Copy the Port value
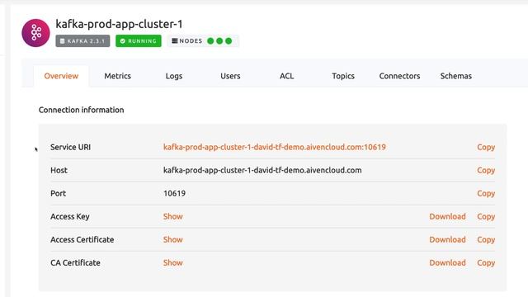The height and width of the screenshot is (297, 528). (486, 194)
